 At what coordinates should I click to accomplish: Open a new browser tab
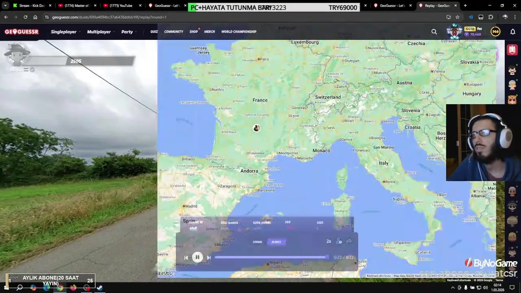point(465,6)
